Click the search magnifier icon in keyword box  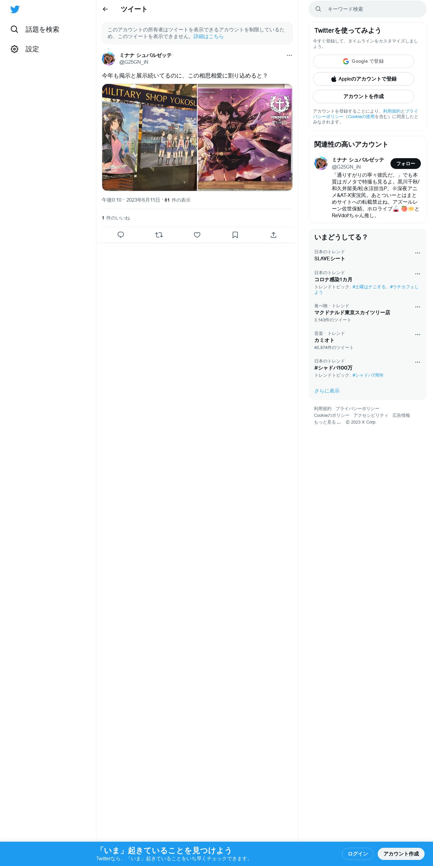tap(318, 9)
